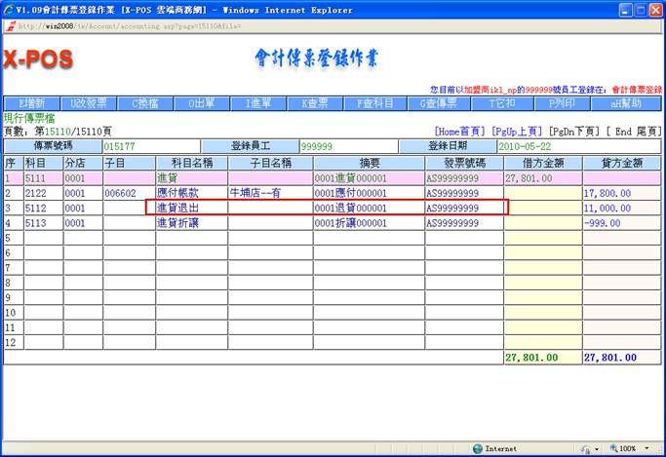This screenshot has width=666, height=457.
Task: Open aH幫助 help
Action: (x=629, y=103)
